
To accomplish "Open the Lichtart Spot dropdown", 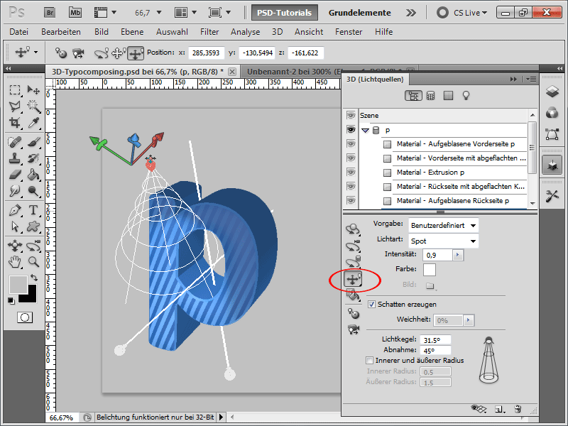I will pyautogui.click(x=443, y=241).
